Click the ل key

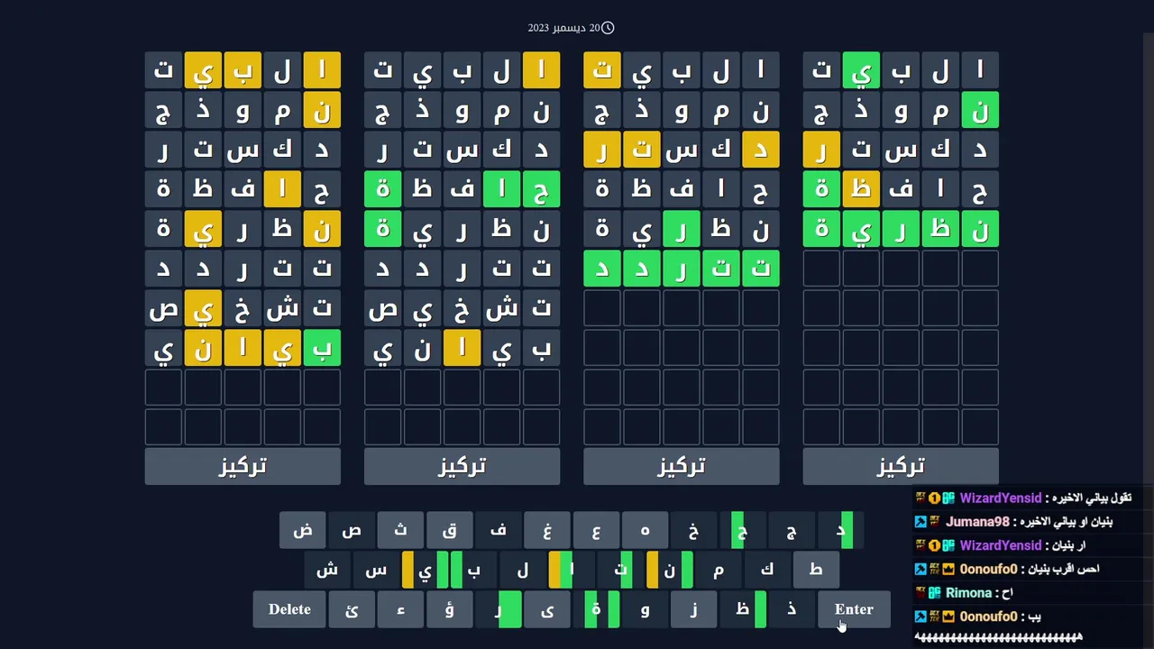[522, 570]
